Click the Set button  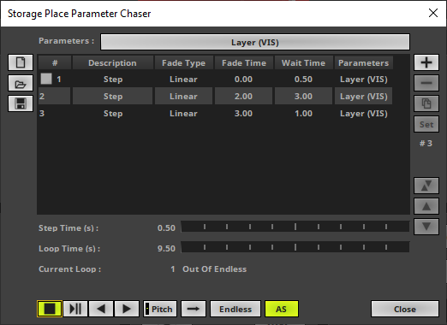(x=426, y=124)
